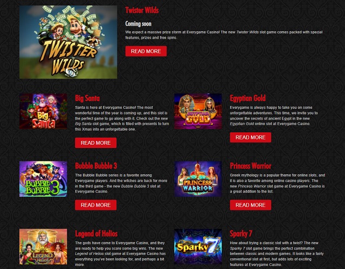Click Read More under Twister Wilds
Viewport: 345px width, 269px height.
[x=146, y=51]
